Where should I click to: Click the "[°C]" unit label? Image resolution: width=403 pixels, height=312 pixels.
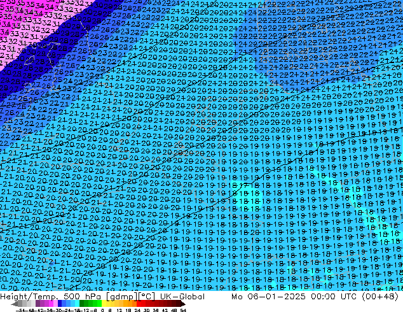[147, 297]
